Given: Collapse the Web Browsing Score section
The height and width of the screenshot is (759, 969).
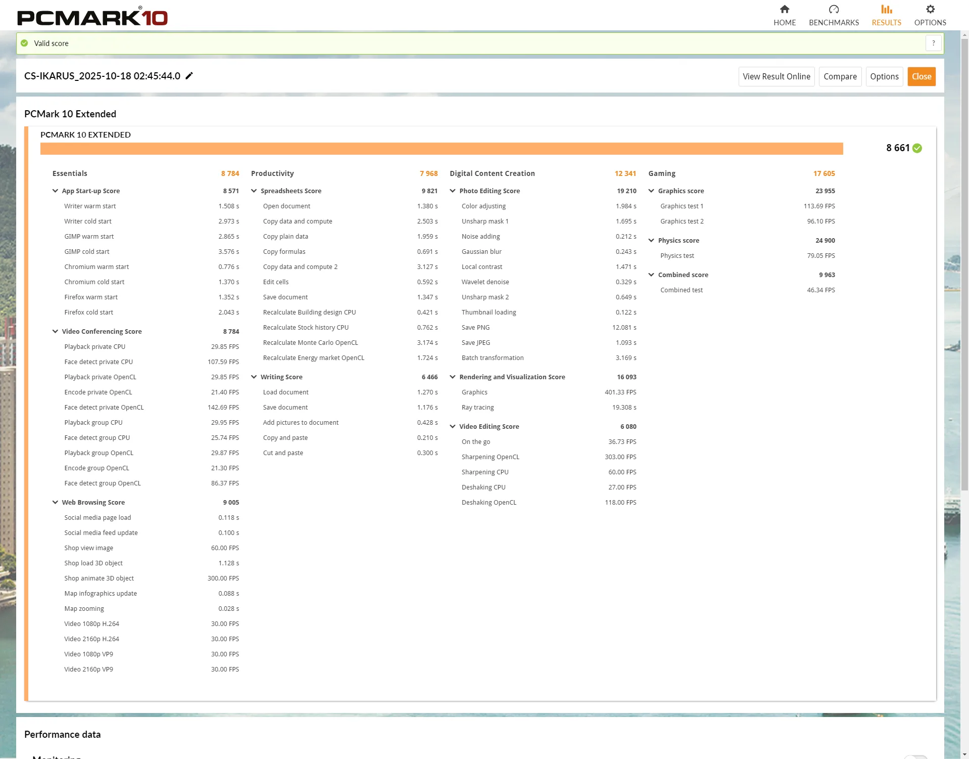Looking at the screenshot, I should 55,503.
